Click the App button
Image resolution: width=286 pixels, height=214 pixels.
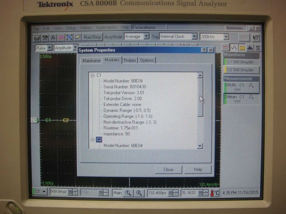[244, 38]
